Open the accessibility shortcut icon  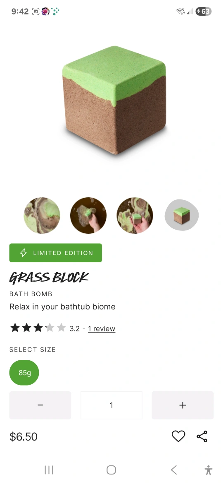click(209, 470)
